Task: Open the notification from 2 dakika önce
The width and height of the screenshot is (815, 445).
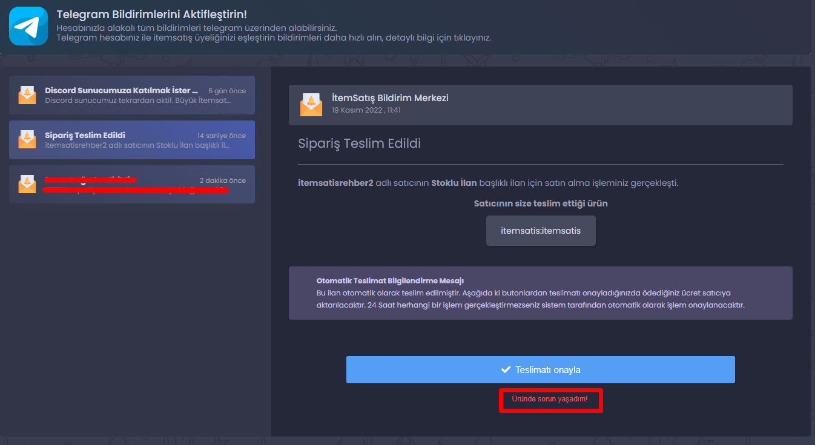Action: (x=132, y=184)
